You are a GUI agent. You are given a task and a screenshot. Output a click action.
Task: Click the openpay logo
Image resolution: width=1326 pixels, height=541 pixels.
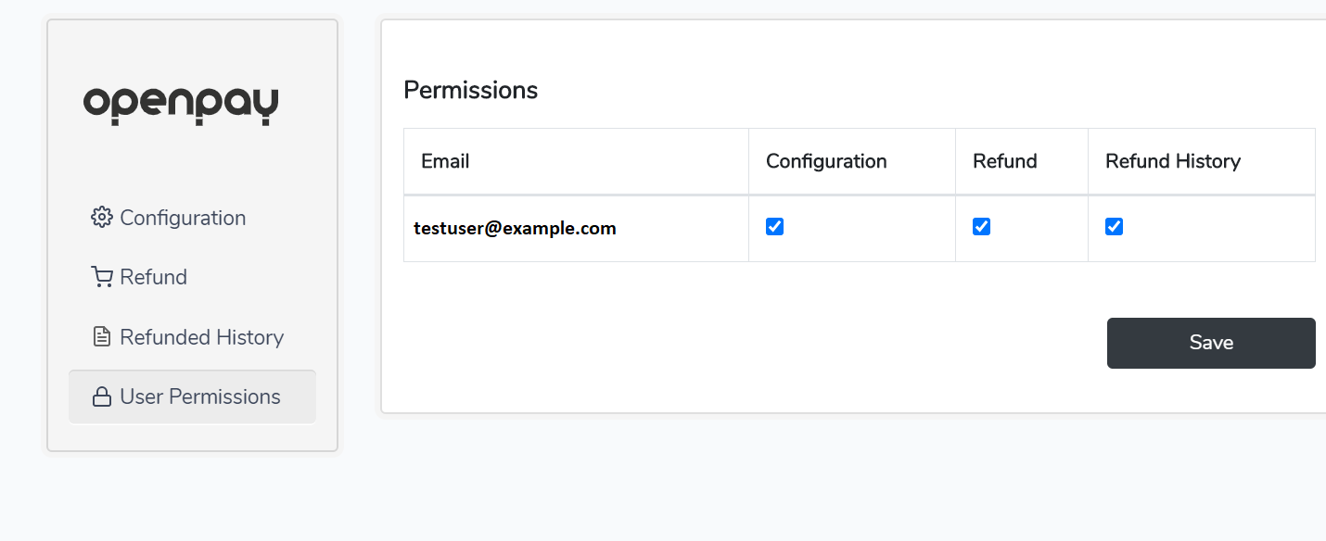(181, 105)
